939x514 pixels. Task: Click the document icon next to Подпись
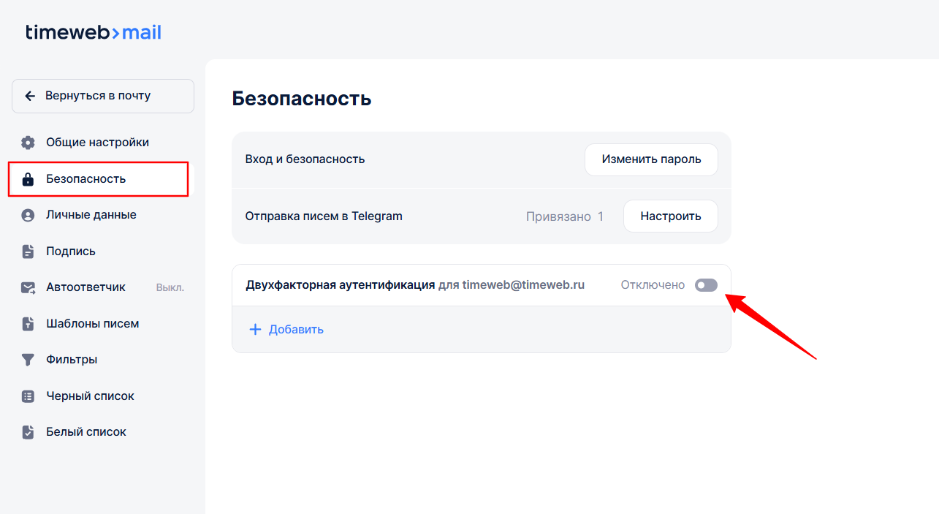click(x=28, y=252)
